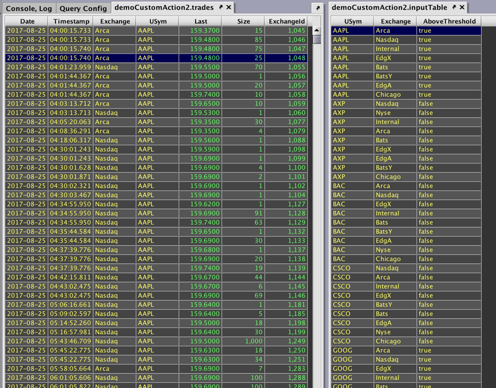Select the demoCustomAction2.trades tab label
Screen dimensions: 496x388
click(x=164, y=7)
